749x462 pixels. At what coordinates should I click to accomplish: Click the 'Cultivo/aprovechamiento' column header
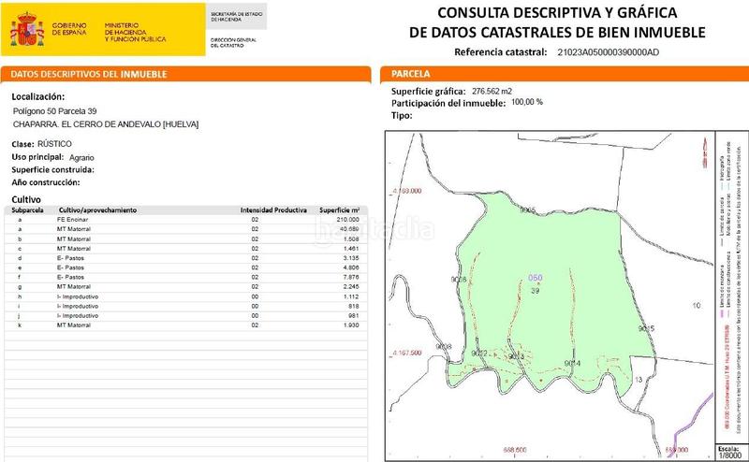tap(98, 210)
